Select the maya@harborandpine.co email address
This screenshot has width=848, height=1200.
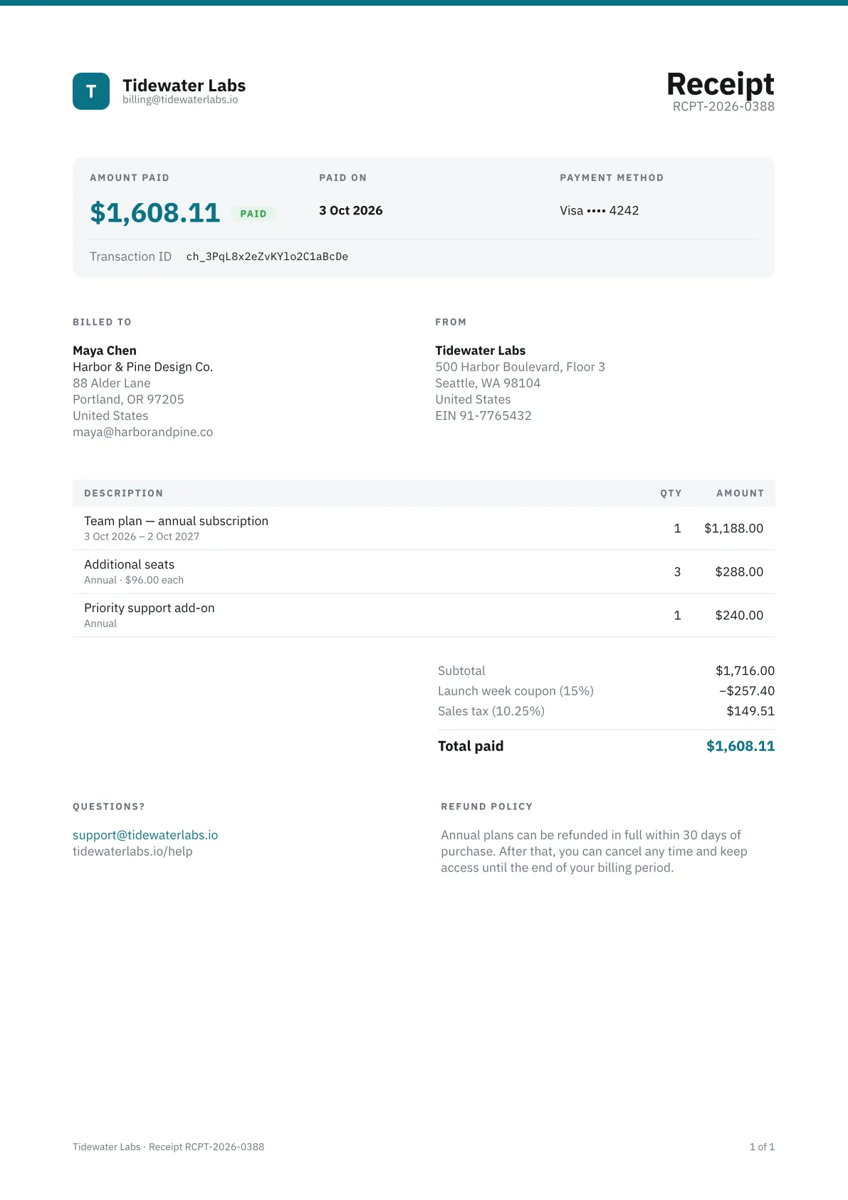(x=142, y=432)
